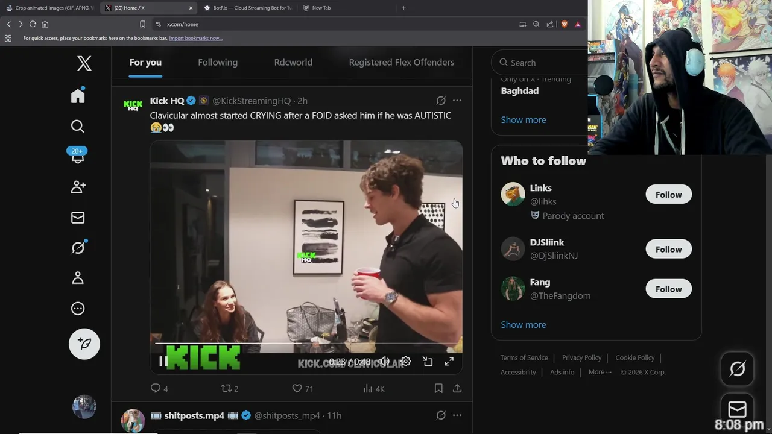The image size is (772, 434).
Task: Open Notifications bell with 20+ badge
Action: [x=78, y=156]
